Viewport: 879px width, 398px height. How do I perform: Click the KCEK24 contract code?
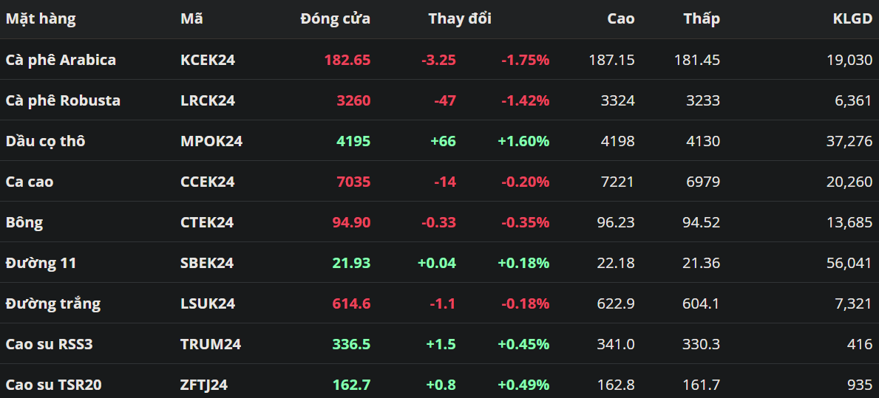tap(208, 60)
